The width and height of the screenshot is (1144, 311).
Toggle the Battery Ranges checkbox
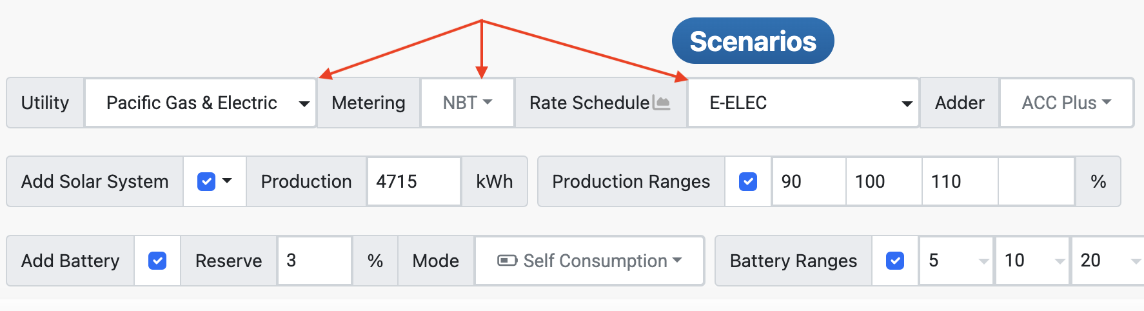pyautogui.click(x=895, y=261)
